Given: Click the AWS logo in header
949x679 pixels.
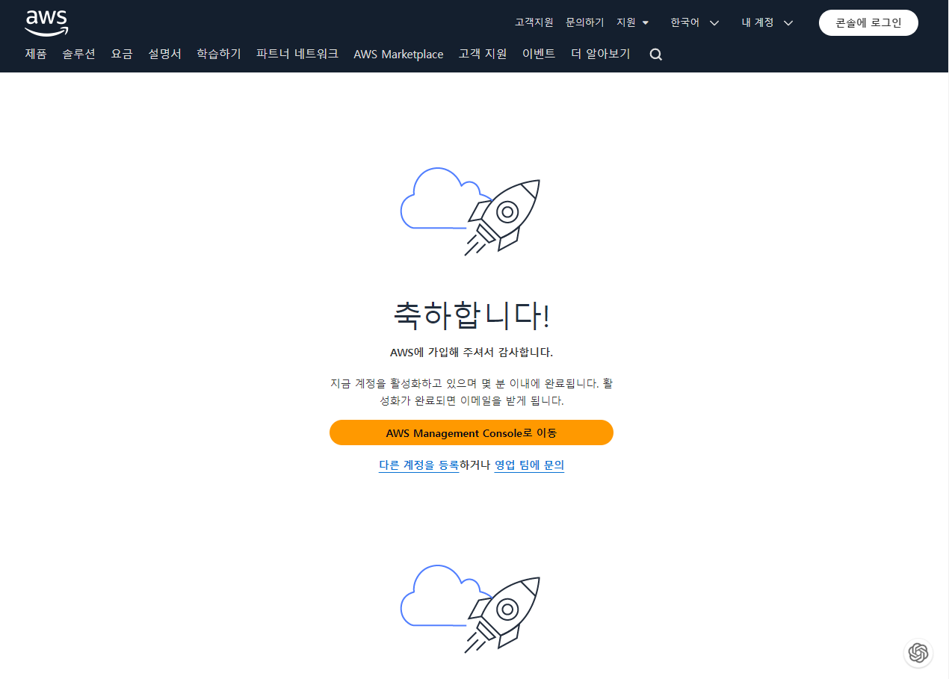Looking at the screenshot, I should (x=46, y=22).
